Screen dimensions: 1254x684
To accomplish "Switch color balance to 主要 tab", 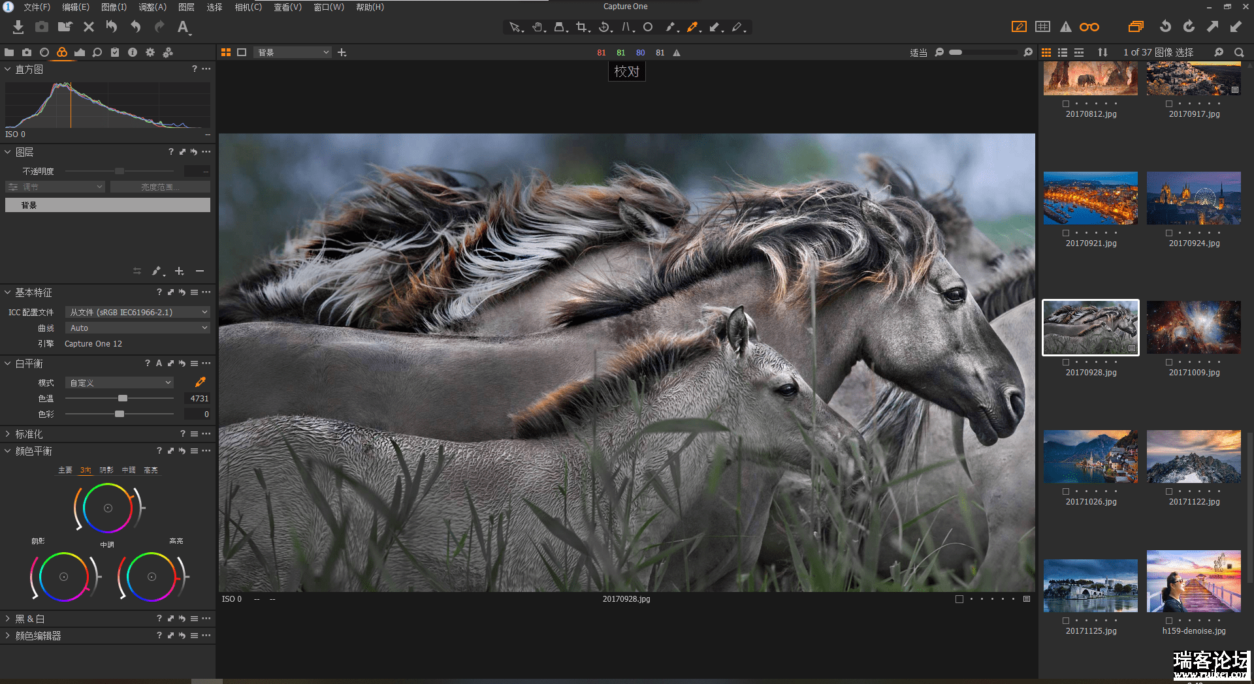I will click(65, 470).
